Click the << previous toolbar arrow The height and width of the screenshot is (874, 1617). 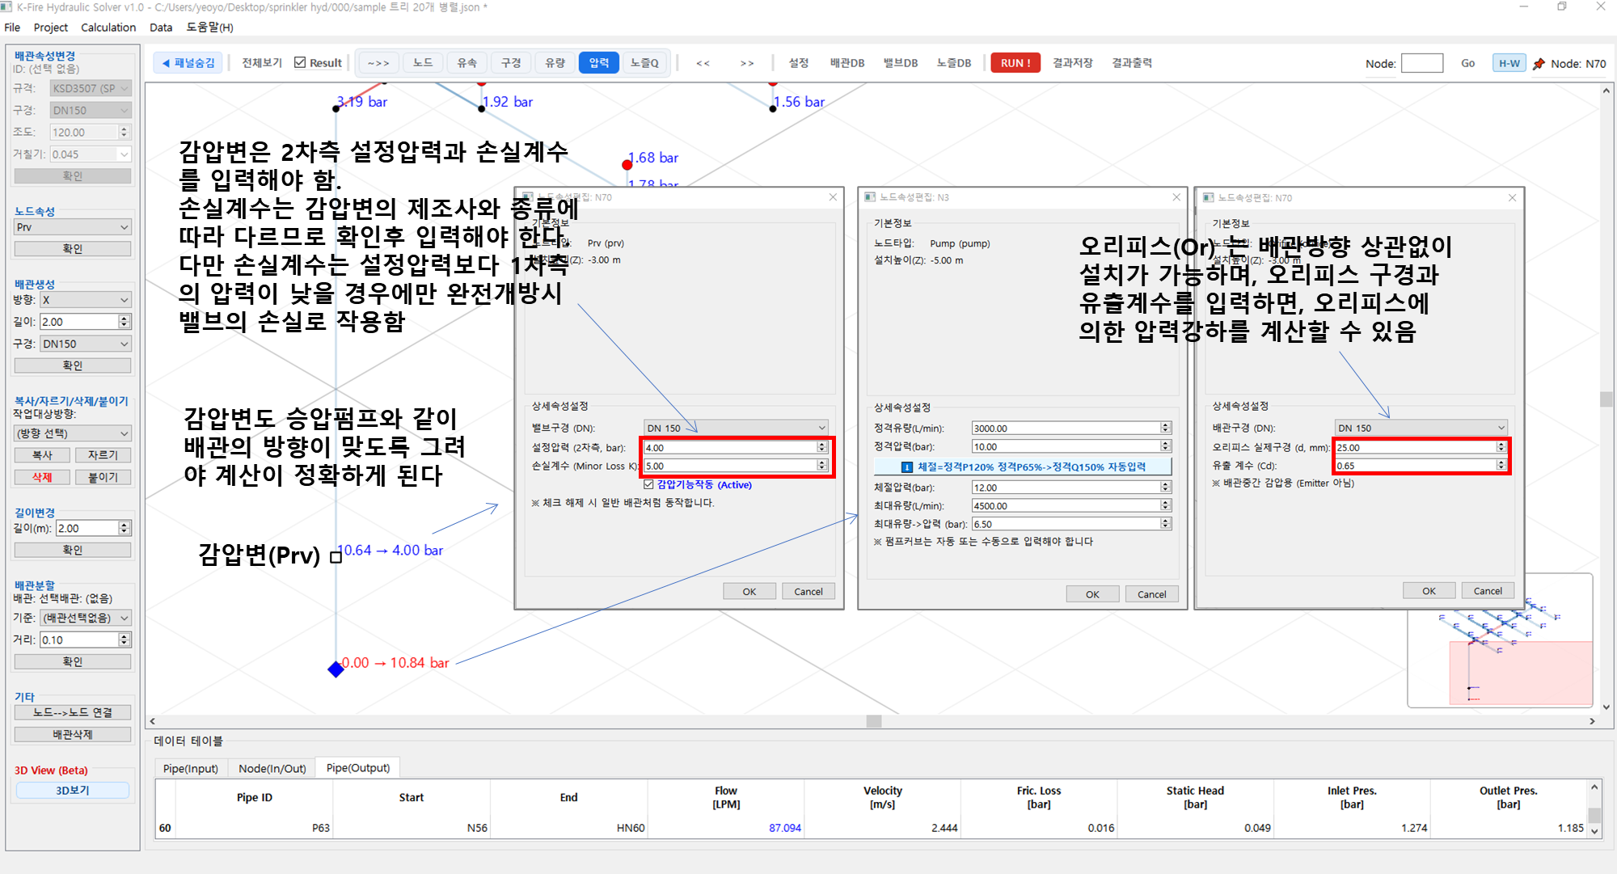tap(703, 63)
